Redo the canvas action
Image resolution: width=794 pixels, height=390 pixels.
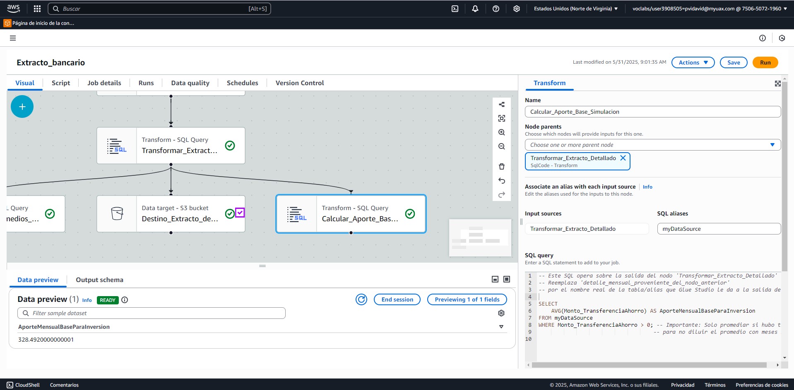coord(502,194)
